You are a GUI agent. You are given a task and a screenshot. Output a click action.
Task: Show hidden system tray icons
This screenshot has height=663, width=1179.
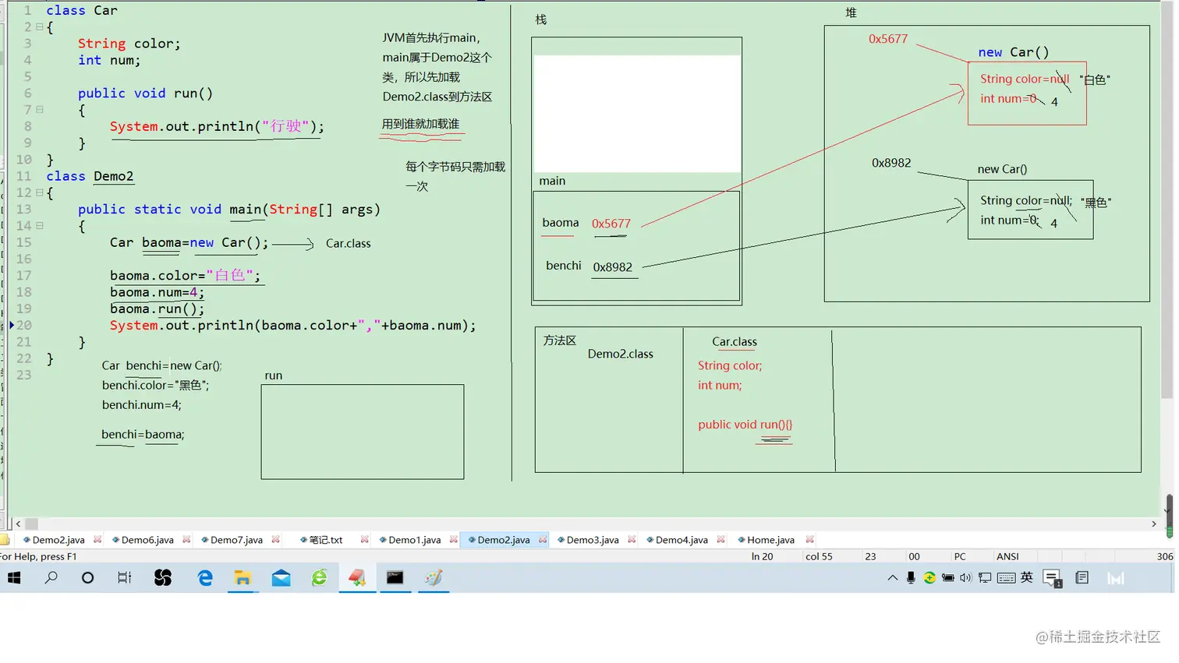(x=892, y=578)
